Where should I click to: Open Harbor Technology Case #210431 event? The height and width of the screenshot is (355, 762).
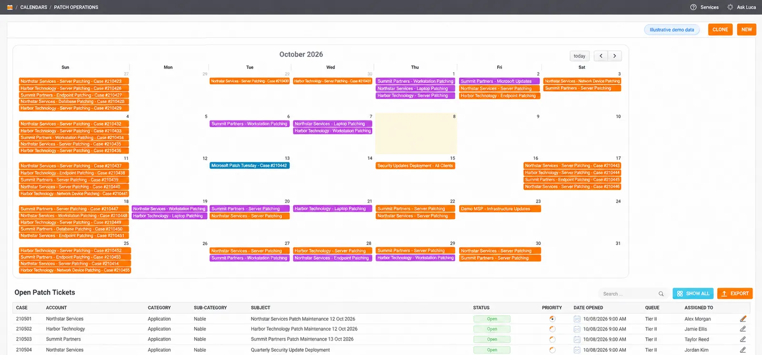(x=332, y=81)
